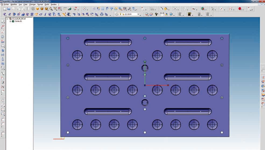This screenshot has width=265, height=150.
Task: Select the line drawing tool in left toolbar
Action: (3, 105)
